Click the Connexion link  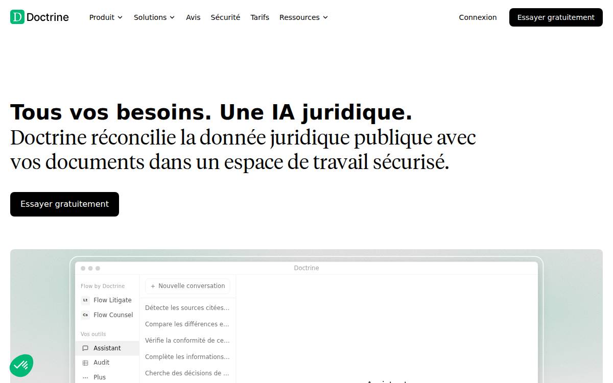click(478, 17)
